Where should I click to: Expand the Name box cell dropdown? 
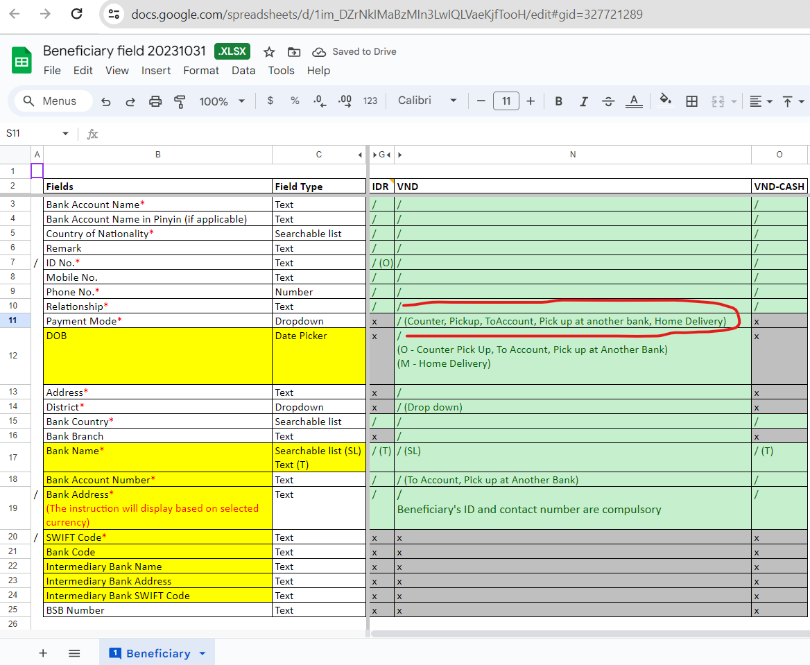65,134
